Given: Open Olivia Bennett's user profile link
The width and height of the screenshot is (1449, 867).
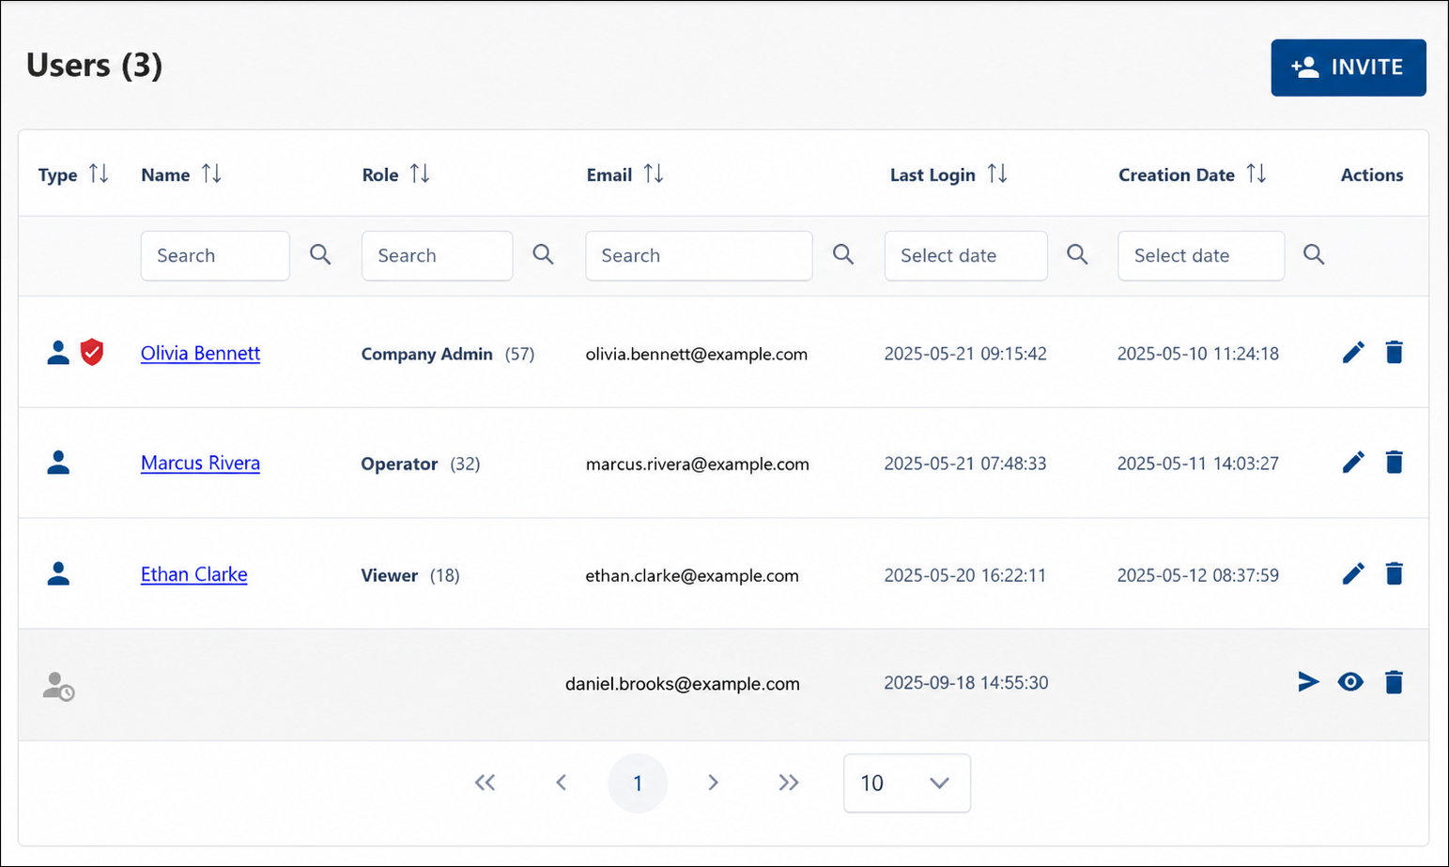Looking at the screenshot, I should click(x=200, y=353).
